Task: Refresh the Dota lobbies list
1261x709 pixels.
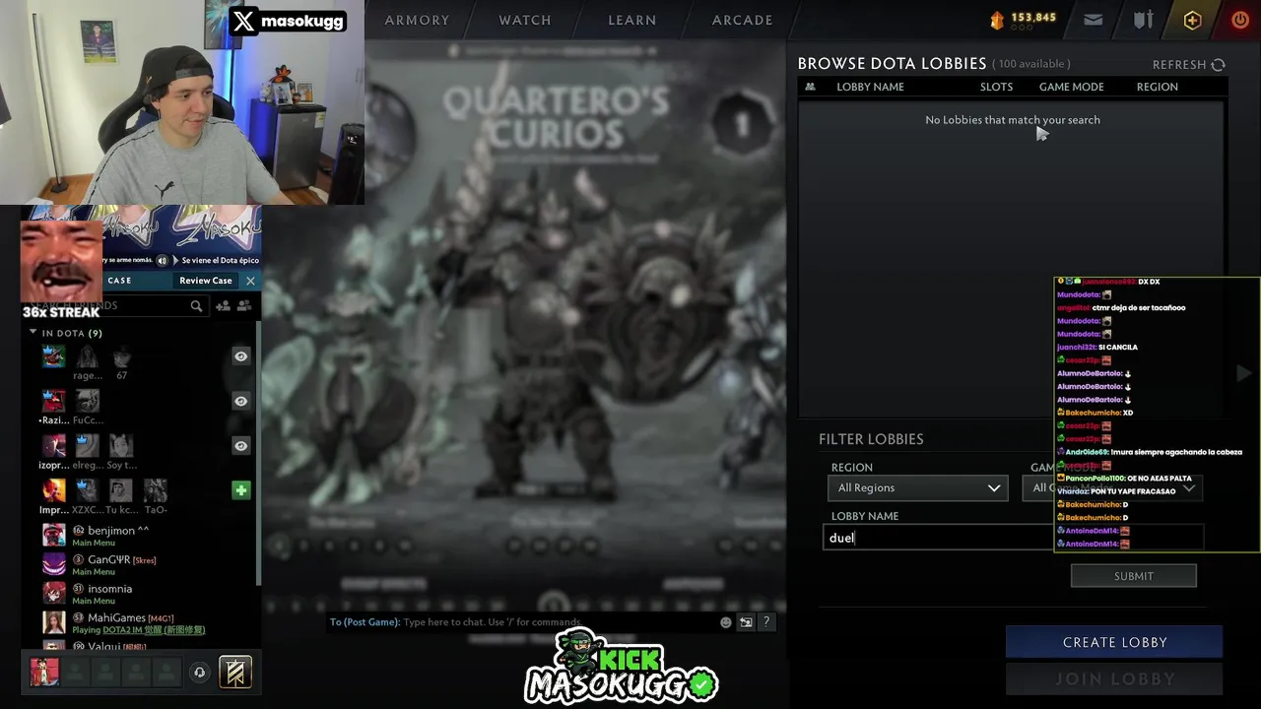Action: coord(1189,65)
